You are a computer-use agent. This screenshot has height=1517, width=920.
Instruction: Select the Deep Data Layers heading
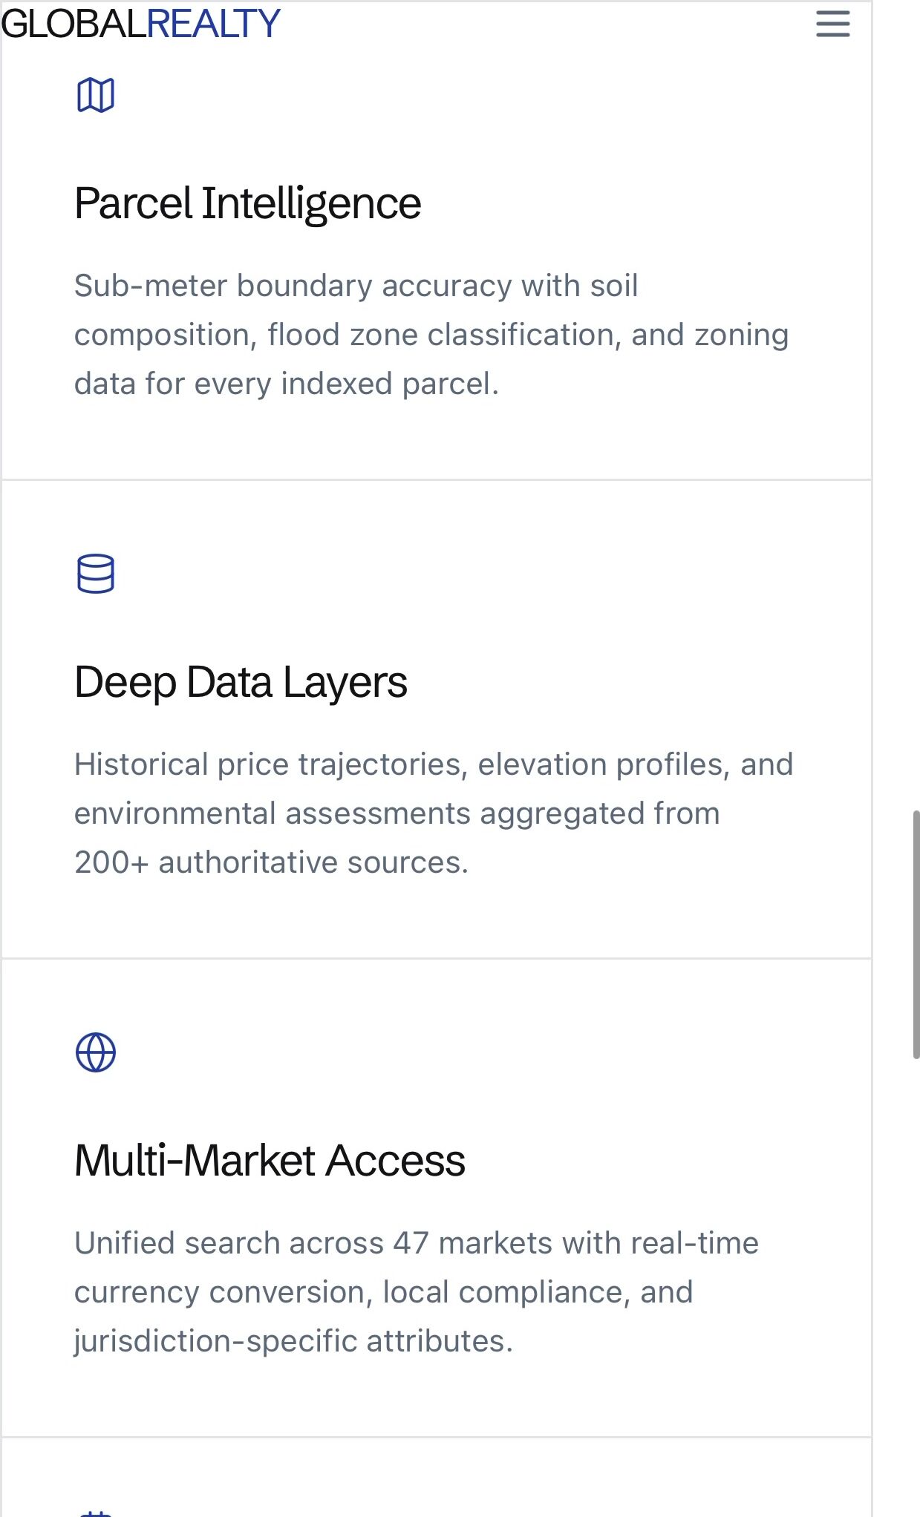coord(241,682)
